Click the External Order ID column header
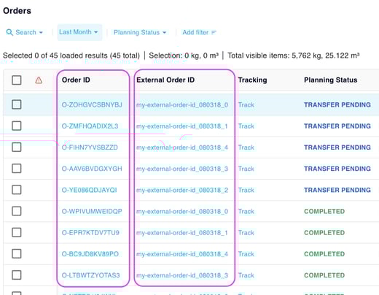This screenshot has width=379, height=295. (x=165, y=80)
